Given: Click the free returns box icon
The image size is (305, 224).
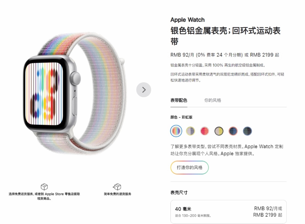Looking at the screenshot, I should pyautogui.click(x=117, y=186).
